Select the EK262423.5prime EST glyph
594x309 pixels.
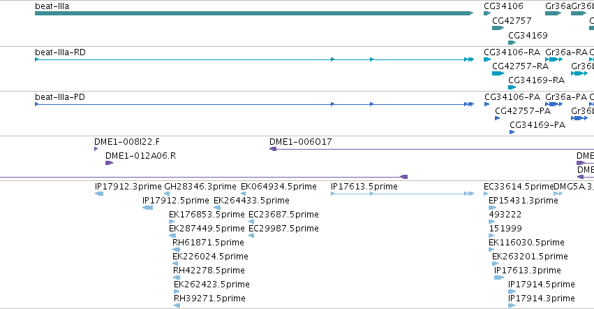click(x=177, y=292)
